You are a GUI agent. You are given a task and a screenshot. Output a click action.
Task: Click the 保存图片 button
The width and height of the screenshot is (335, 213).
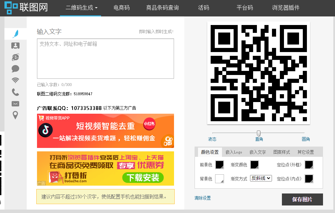coord(302,199)
